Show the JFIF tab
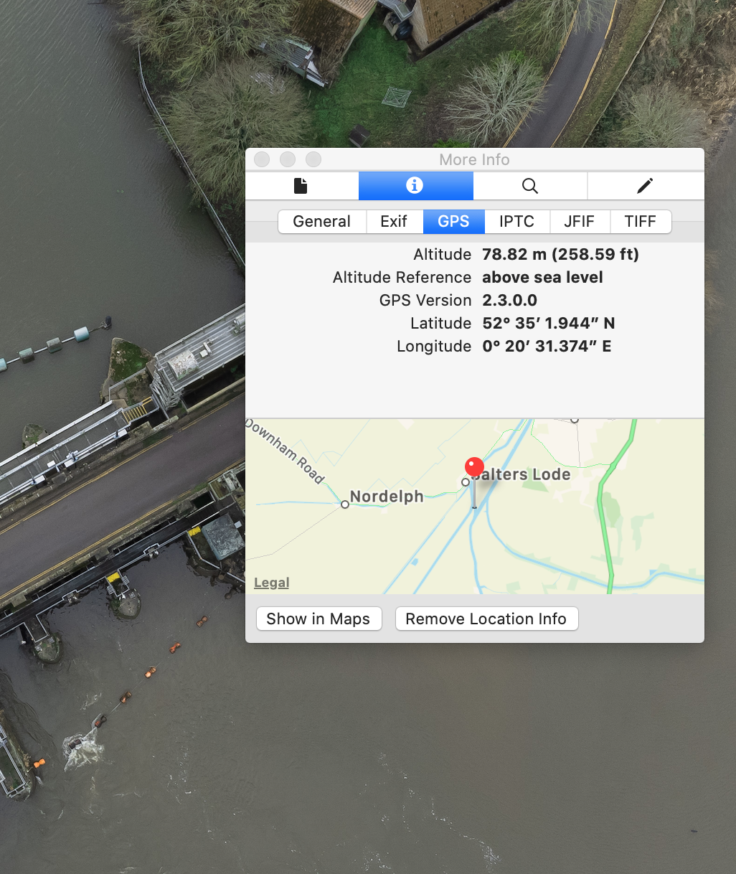Viewport: 736px width, 874px height. [579, 222]
